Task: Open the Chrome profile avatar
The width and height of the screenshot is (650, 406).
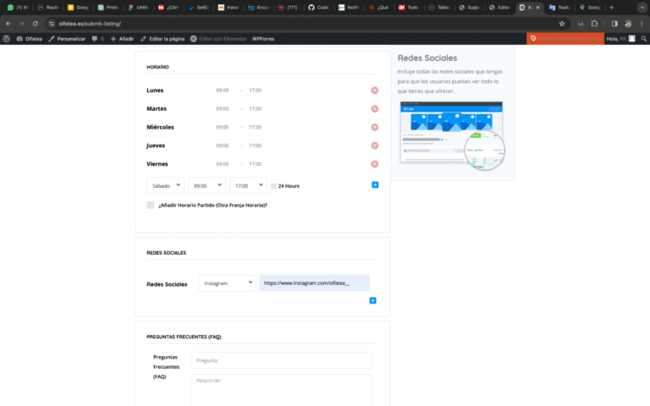Action: coord(629,24)
